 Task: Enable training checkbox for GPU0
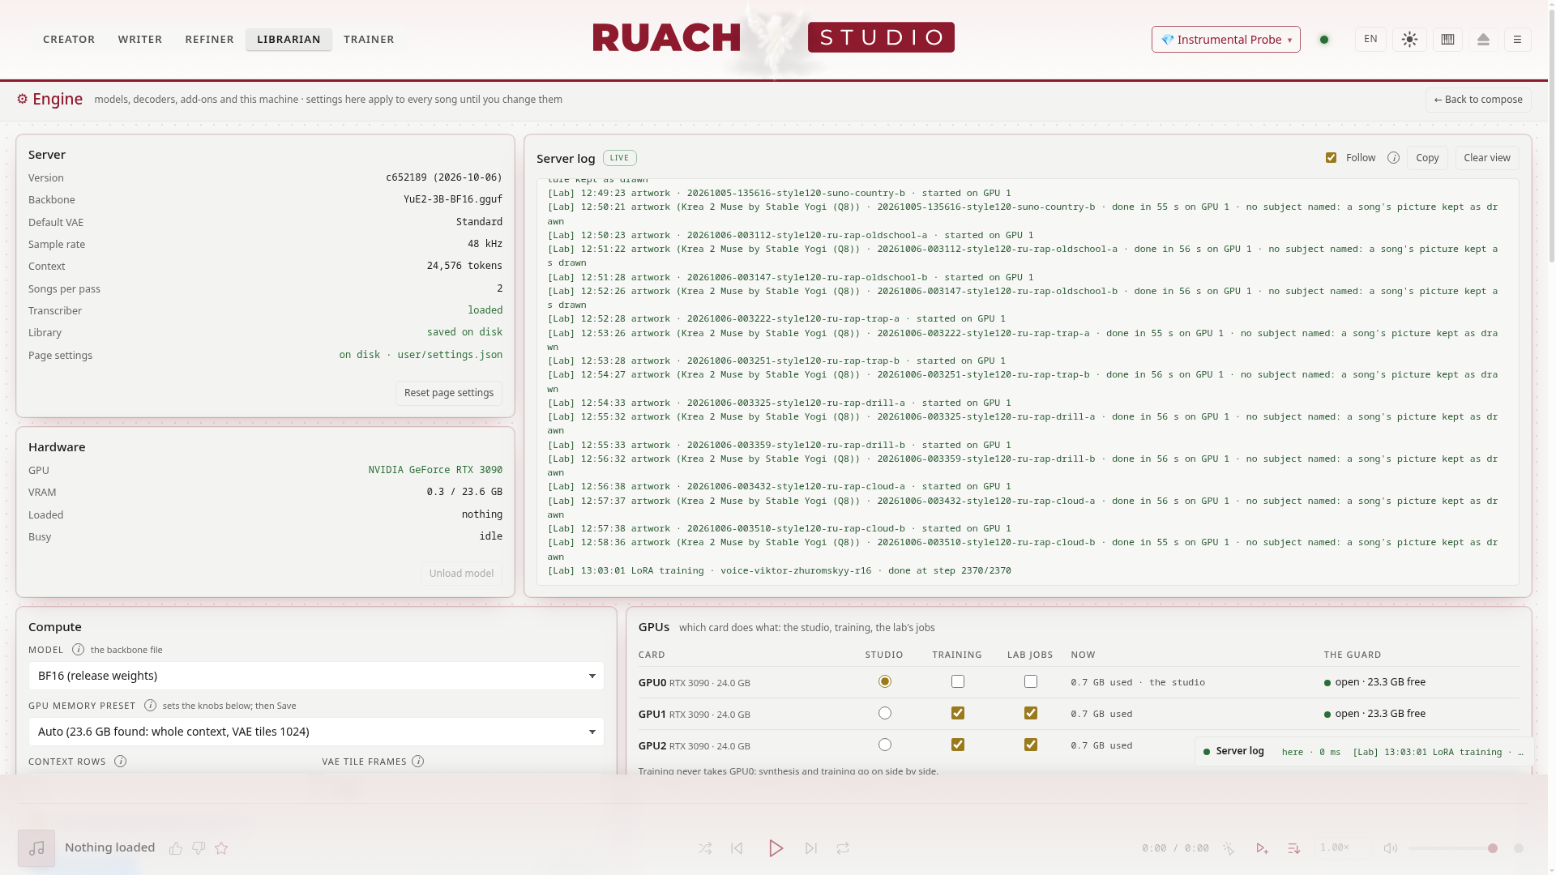pyautogui.click(x=958, y=682)
